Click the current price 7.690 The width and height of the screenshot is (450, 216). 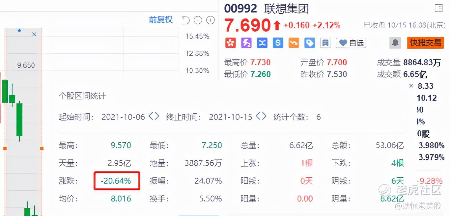247,25
